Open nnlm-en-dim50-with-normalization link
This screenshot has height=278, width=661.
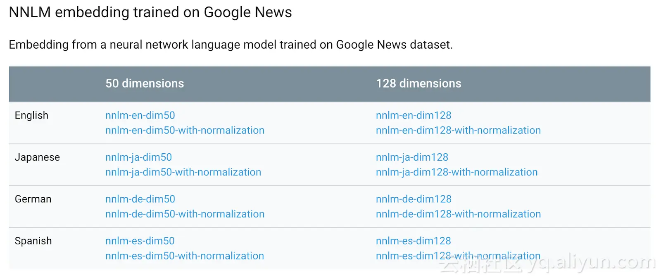185,130
